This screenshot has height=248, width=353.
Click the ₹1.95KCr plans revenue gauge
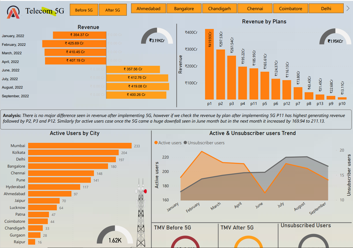click(x=335, y=37)
